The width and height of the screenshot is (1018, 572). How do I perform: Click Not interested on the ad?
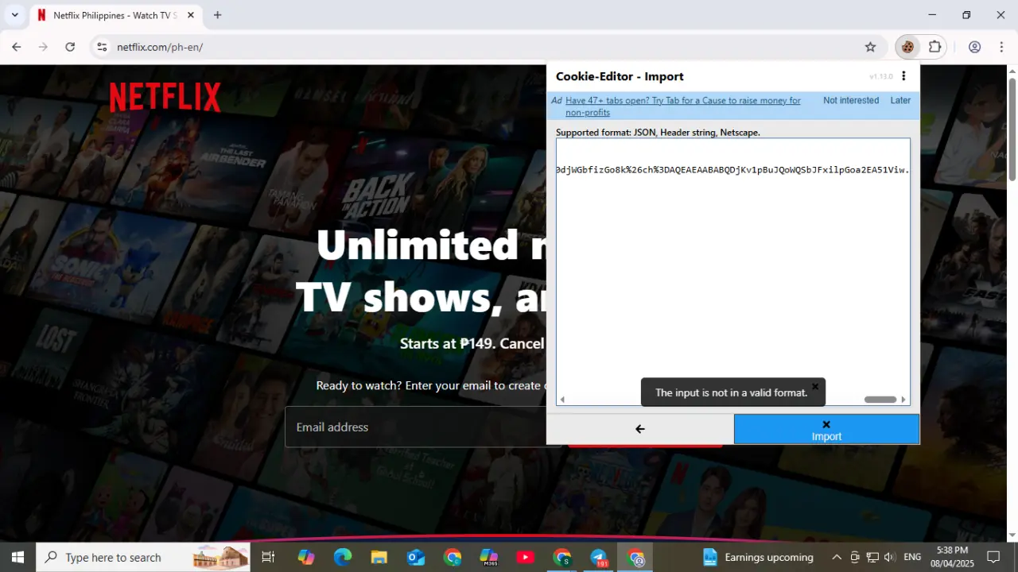click(x=851, y=100)
